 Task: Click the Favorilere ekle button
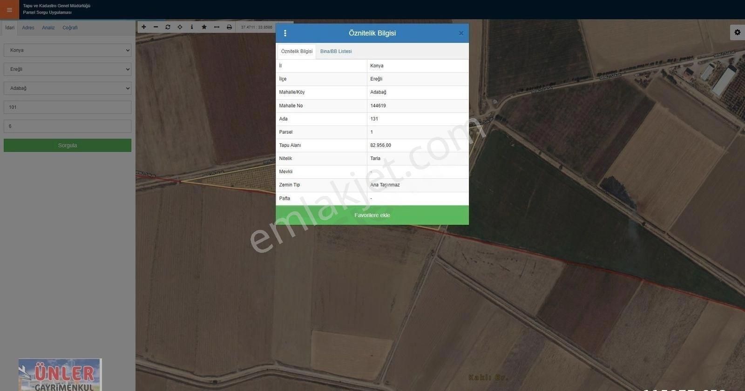(372, 216)
